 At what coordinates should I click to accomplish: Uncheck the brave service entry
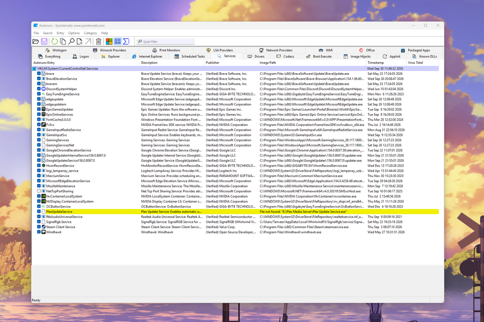pos(39,74)
